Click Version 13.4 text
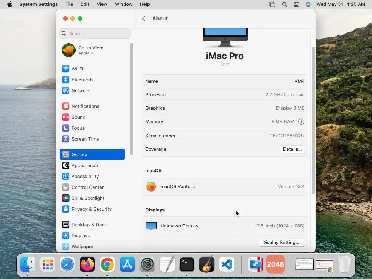 coord(291,187)
